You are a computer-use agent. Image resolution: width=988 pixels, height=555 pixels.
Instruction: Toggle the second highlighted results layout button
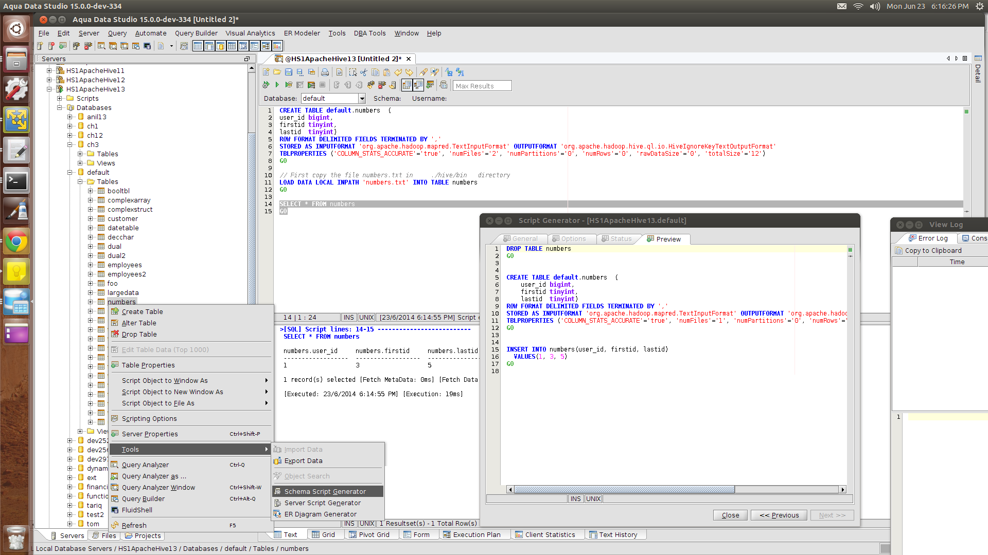(418, 85)
